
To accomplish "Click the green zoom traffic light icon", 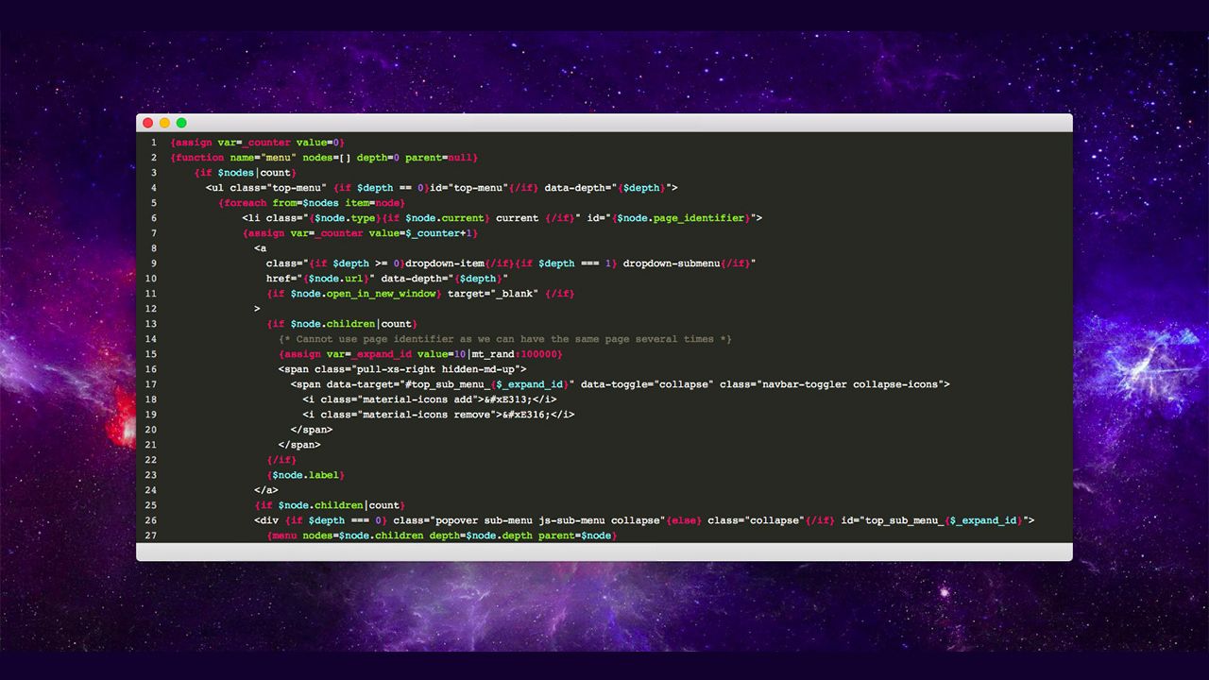I will click(x=179, y=123).
